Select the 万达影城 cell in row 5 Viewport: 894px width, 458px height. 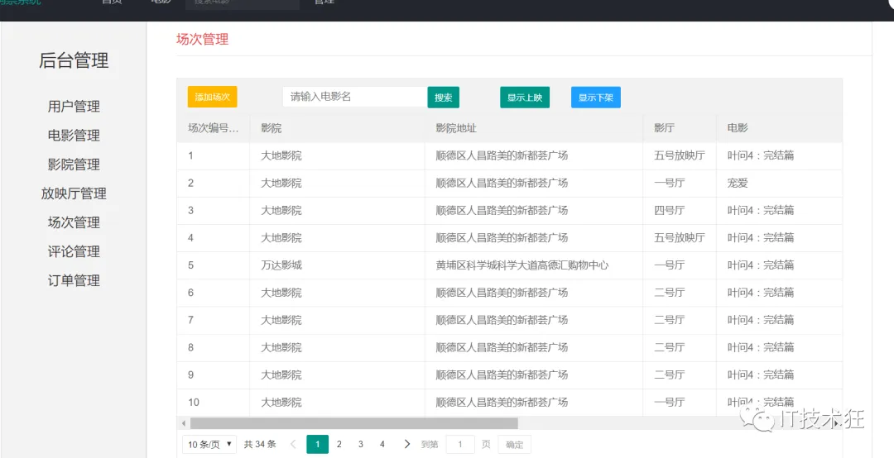pos(337,265)
